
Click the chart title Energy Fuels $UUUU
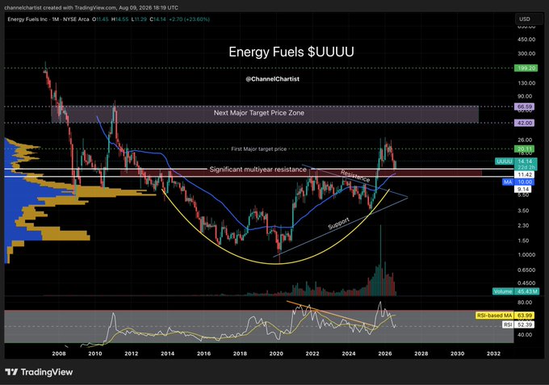[x=291, y=52]
